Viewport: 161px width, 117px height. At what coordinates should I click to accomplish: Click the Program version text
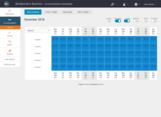pos(91,84)
